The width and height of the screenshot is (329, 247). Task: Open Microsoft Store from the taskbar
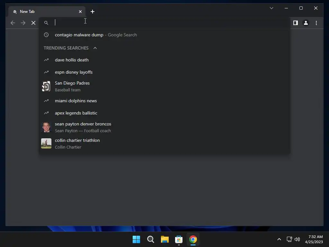[x=179, y=239]
